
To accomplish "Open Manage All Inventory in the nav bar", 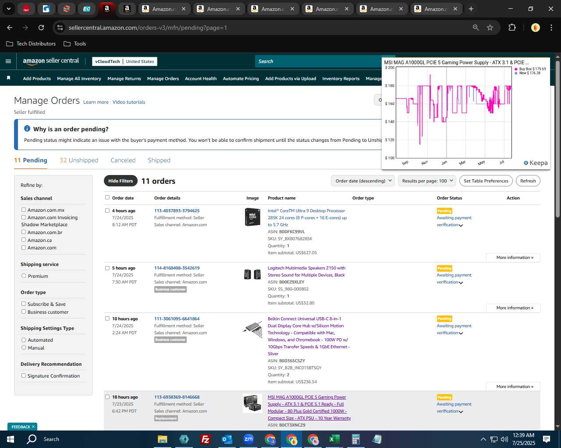I will point(79,79).
